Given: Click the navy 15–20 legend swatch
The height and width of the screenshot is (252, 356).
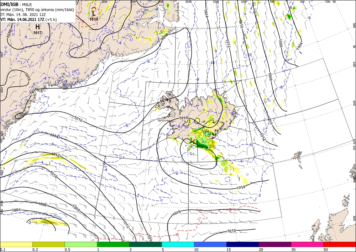Looking at the screenshot, I should 243,245.
